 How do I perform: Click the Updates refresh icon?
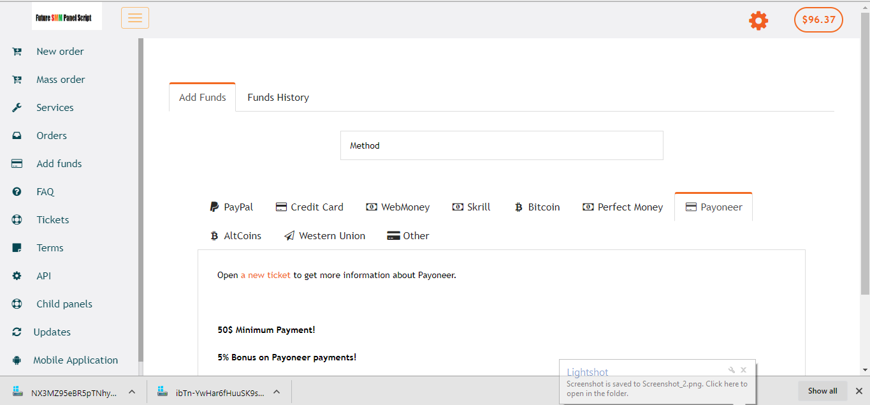(17, 332)
